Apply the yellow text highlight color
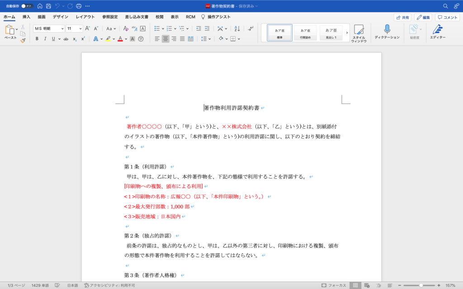 tap(108, 39)
